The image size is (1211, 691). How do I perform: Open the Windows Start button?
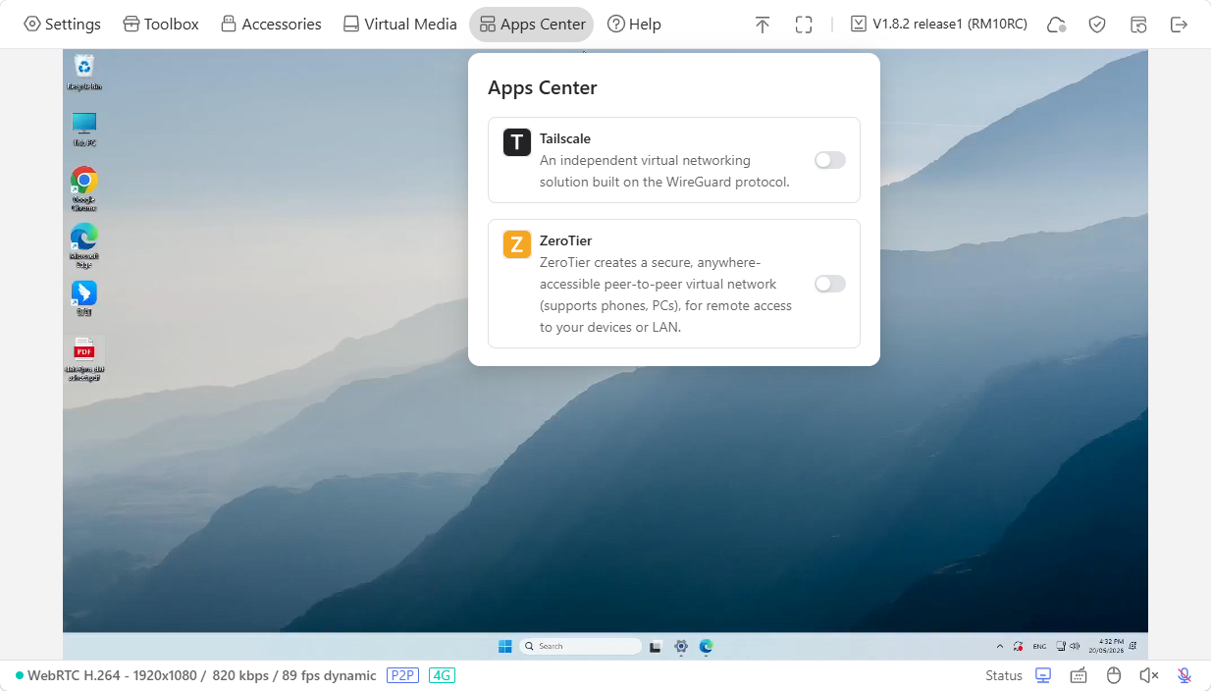pyautogui.click(x=505, y=646)
